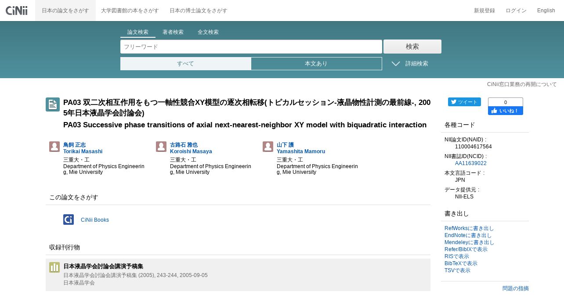Click the NAID value 110004617564
Viewport: 564px width, 306px height.
[x=474, y=147]
